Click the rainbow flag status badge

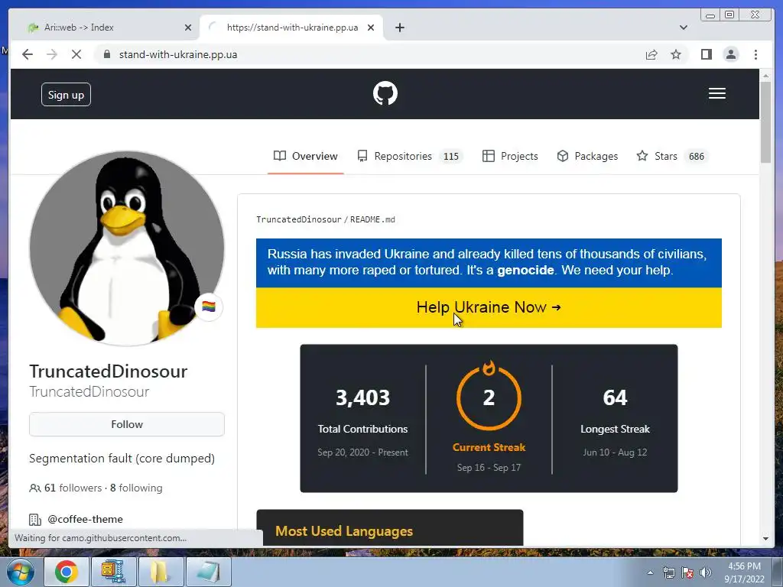coord(209,306)
